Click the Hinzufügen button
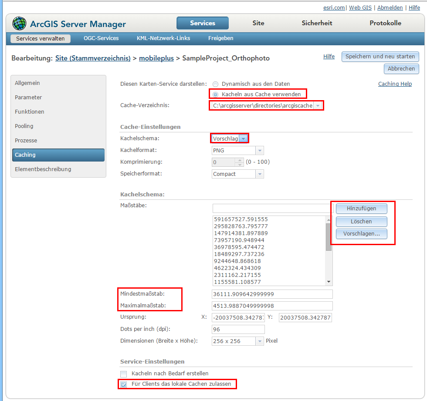Image resolution: width=427 pixels, height=401 pixels. [x=361, y=209]
